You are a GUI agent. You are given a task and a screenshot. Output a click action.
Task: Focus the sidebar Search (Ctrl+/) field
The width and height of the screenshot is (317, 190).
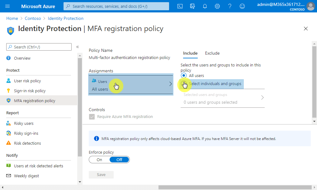pyautogui.click(x=39, y=47)
